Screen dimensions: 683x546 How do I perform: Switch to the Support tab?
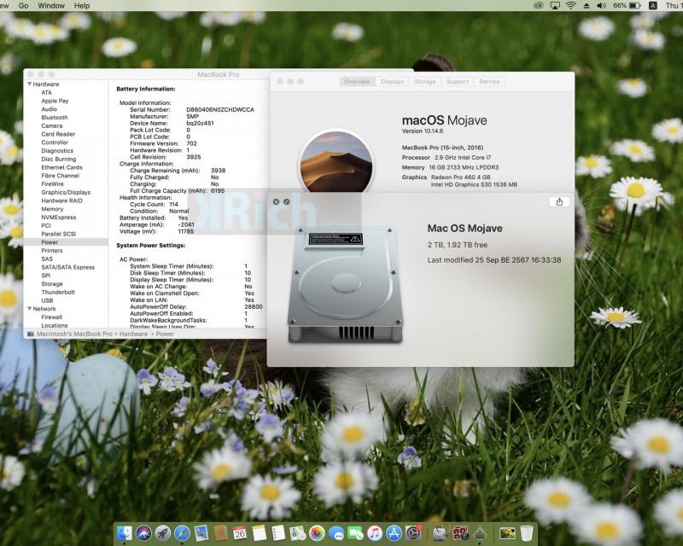457,81
